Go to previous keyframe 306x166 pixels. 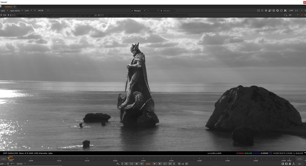pos(131,164)
